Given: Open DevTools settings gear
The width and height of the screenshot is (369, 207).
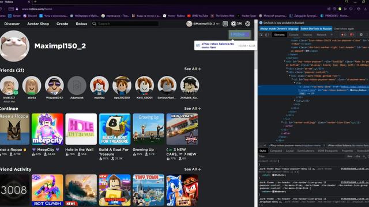Looking at the screenshot, I should pos(361,34).
